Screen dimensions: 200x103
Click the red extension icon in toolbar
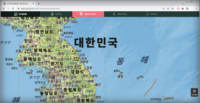[x=178, y=9]
